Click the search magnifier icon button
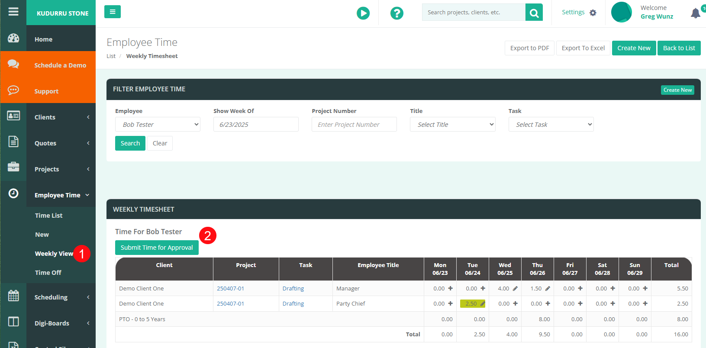 [x=534, y=13]
